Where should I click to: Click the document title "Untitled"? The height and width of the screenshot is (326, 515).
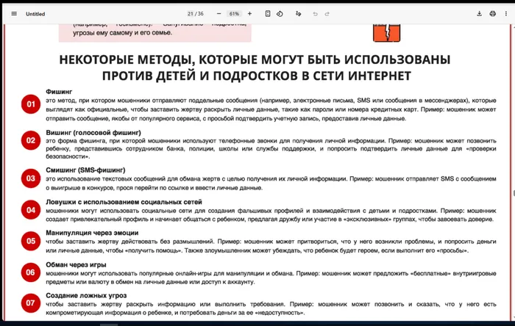tap(35, 13)
